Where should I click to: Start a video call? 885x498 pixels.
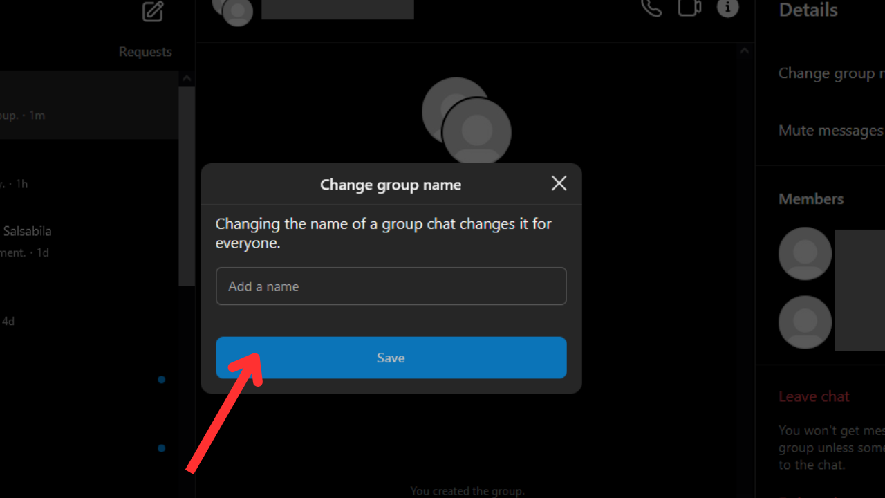pos(689,8)
